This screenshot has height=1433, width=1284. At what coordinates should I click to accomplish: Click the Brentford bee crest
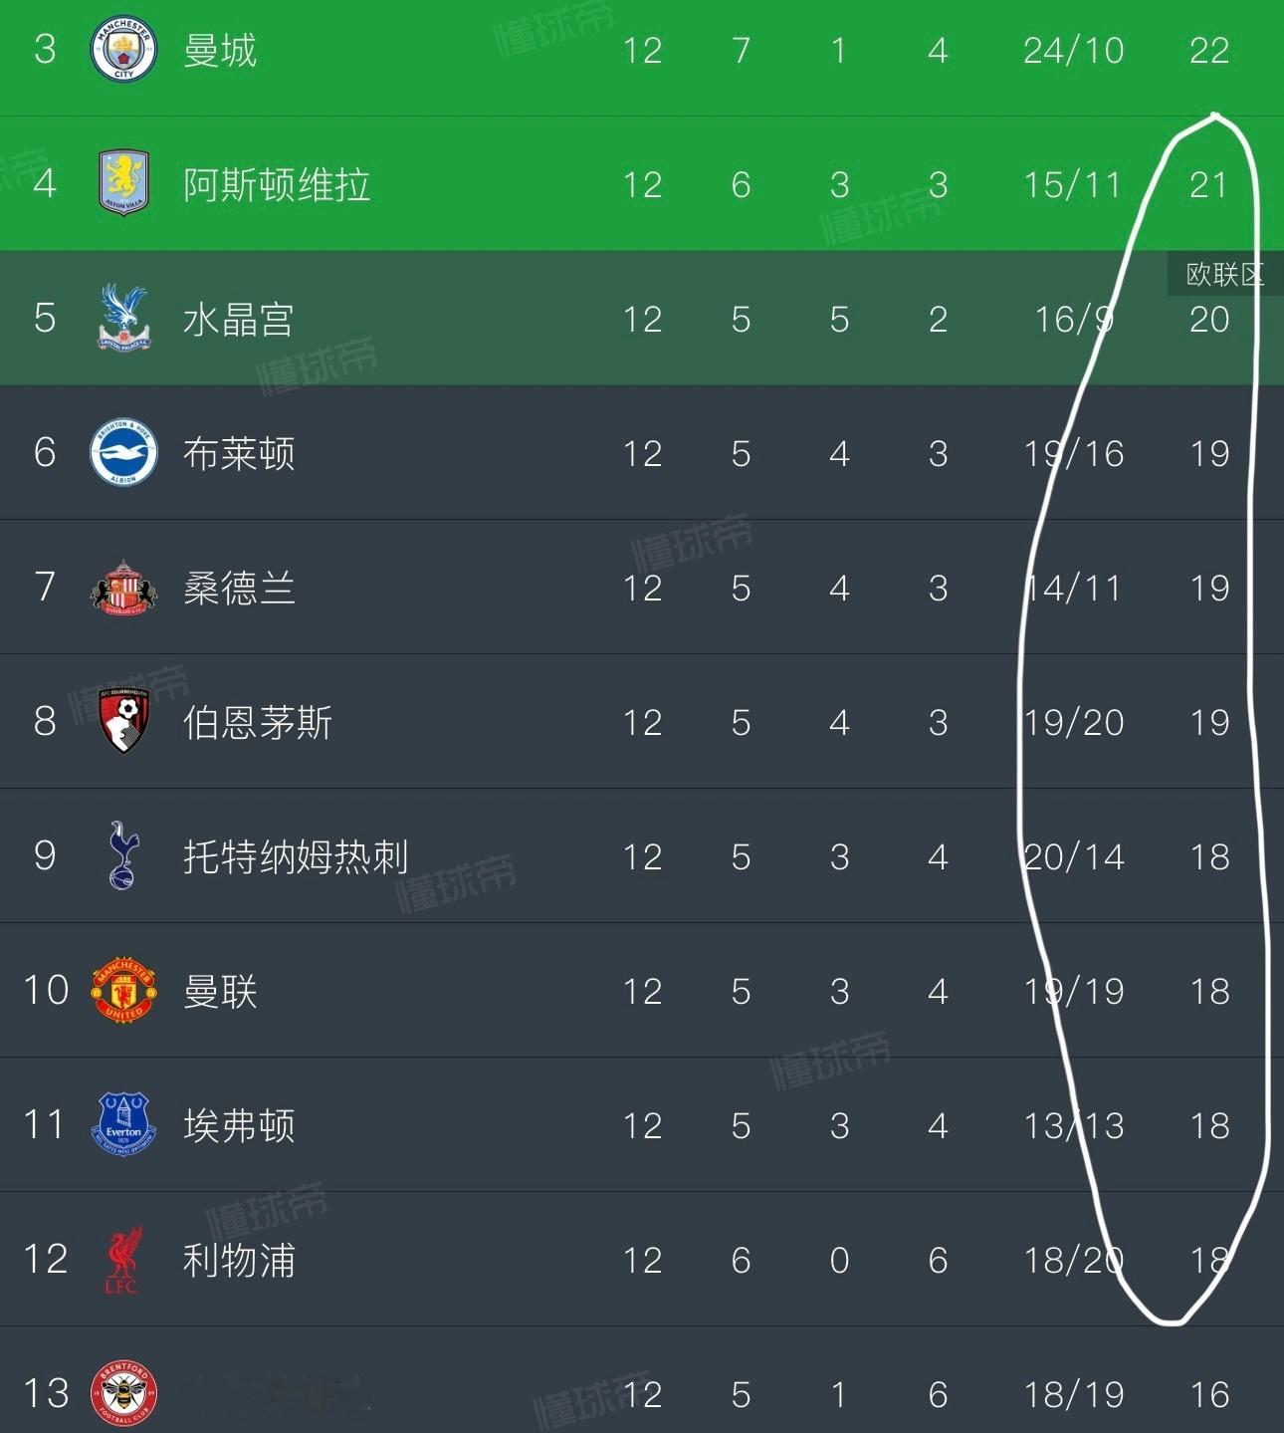click(x=123, y=1392)
